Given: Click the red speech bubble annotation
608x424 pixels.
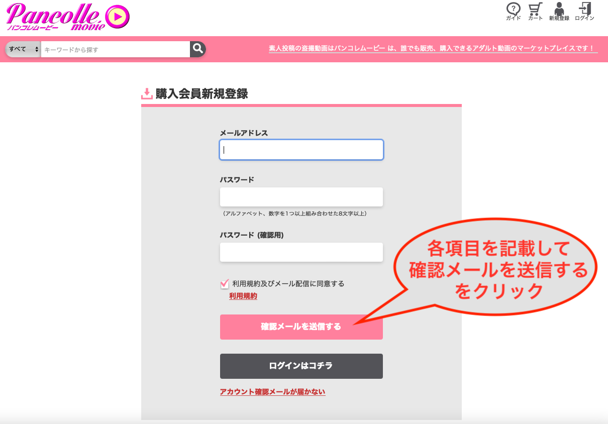Looking at the screenshot, I should click(497, 269).
